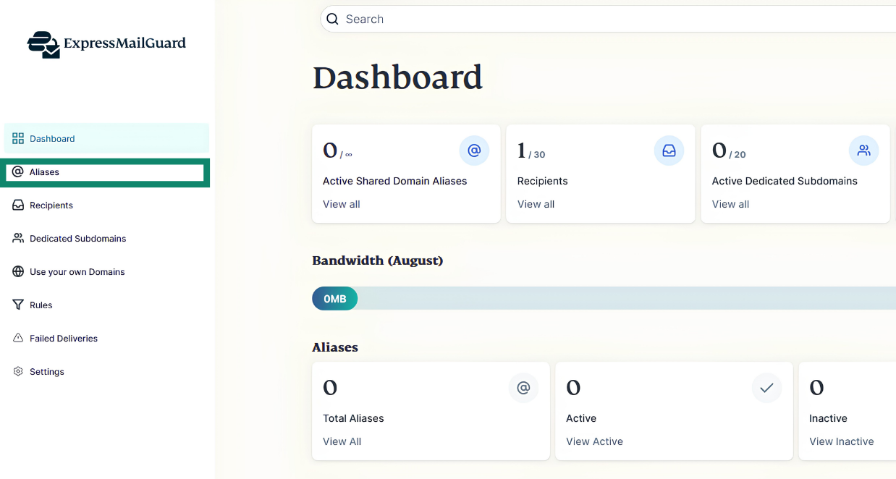Click View all under Recipients card
896x479 pixels.
[x=536, y=204]
